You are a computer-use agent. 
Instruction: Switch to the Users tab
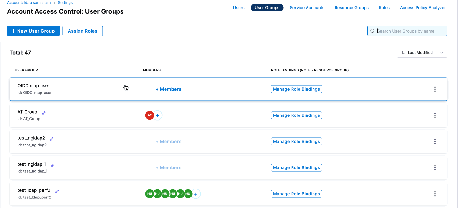239,8
